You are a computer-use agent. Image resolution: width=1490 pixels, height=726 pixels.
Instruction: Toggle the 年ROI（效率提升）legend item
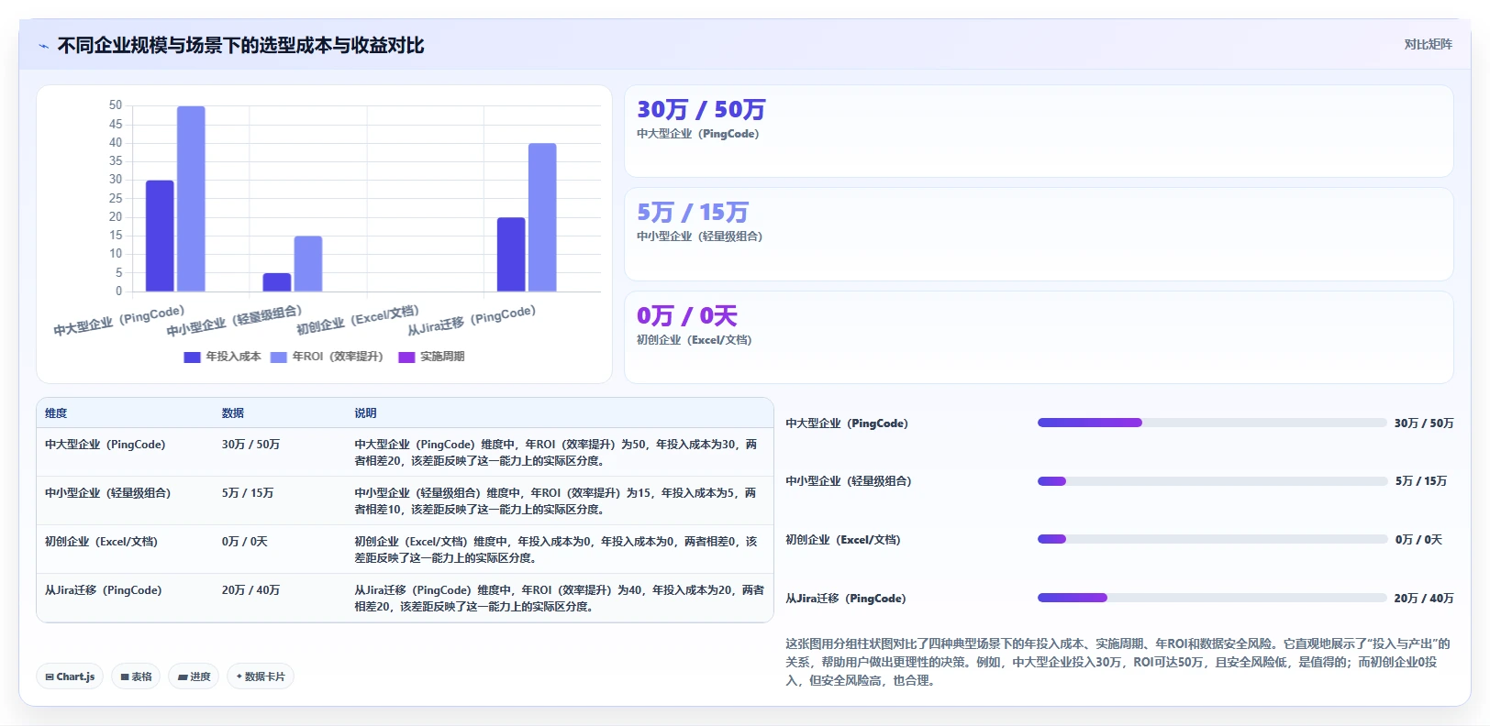point(327,357)
